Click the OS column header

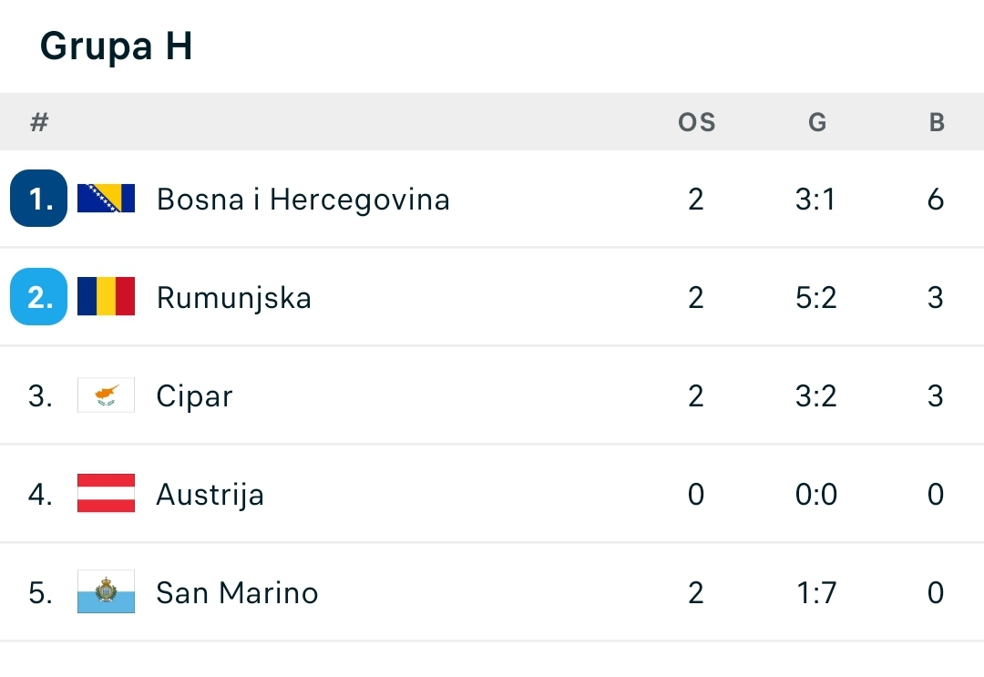[x=697, y=122]
